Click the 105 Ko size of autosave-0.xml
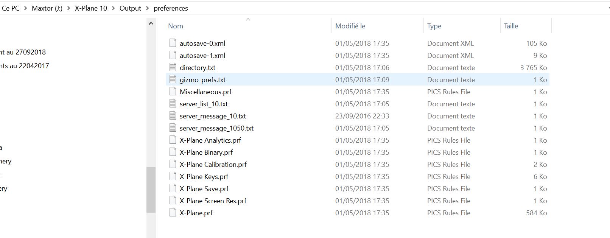Image resolution: width=610 pixels, height=238 pixels. (x=536, y=44)
